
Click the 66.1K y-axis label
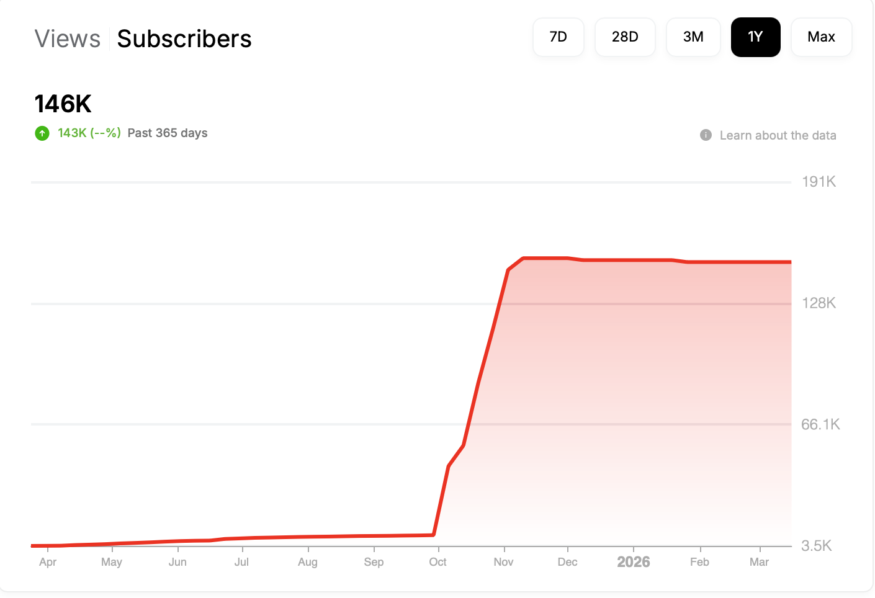[x=820, y=424]
